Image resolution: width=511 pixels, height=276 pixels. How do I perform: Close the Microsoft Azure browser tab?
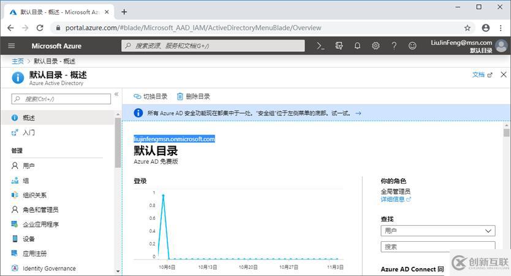point(107,12)
